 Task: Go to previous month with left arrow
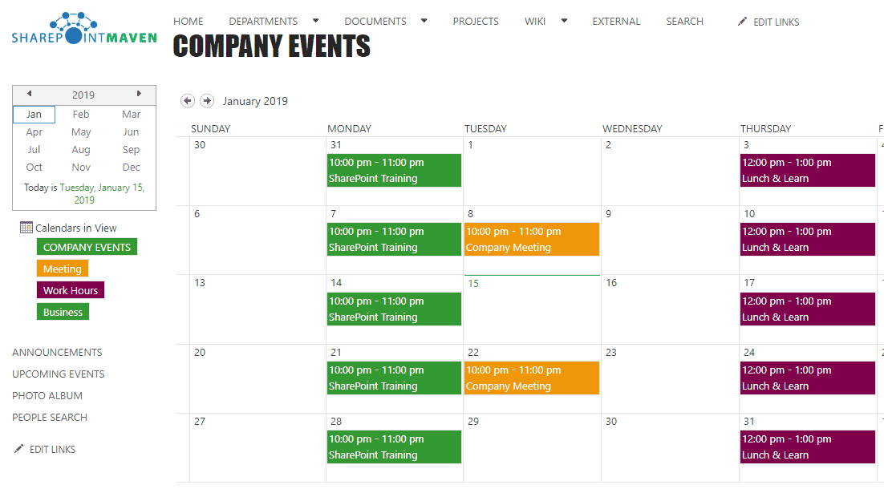pos(188,101)
